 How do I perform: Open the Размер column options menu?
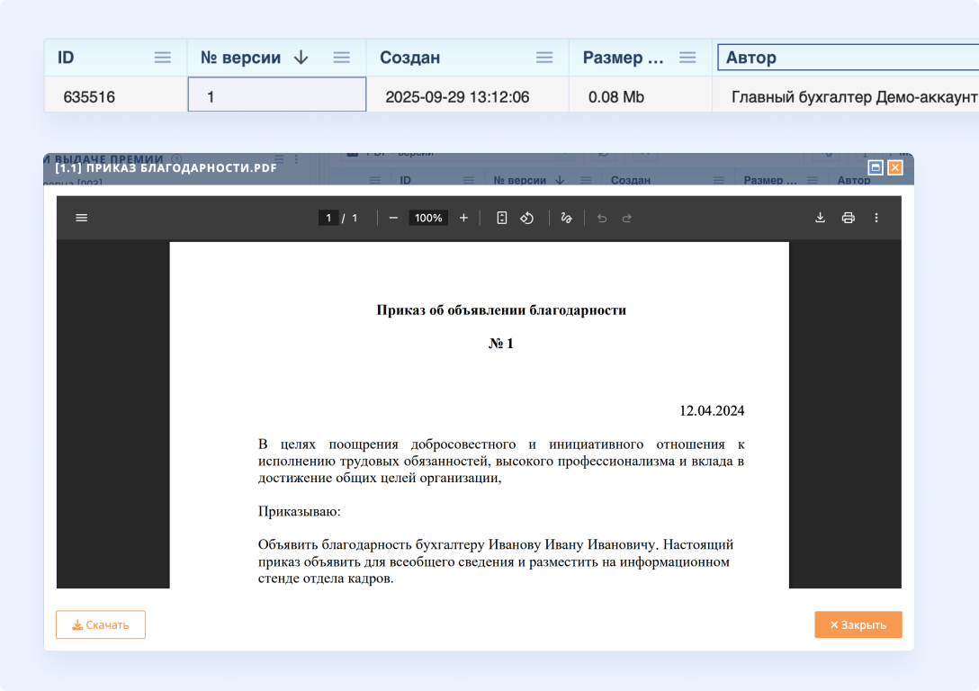click(688, 57)
